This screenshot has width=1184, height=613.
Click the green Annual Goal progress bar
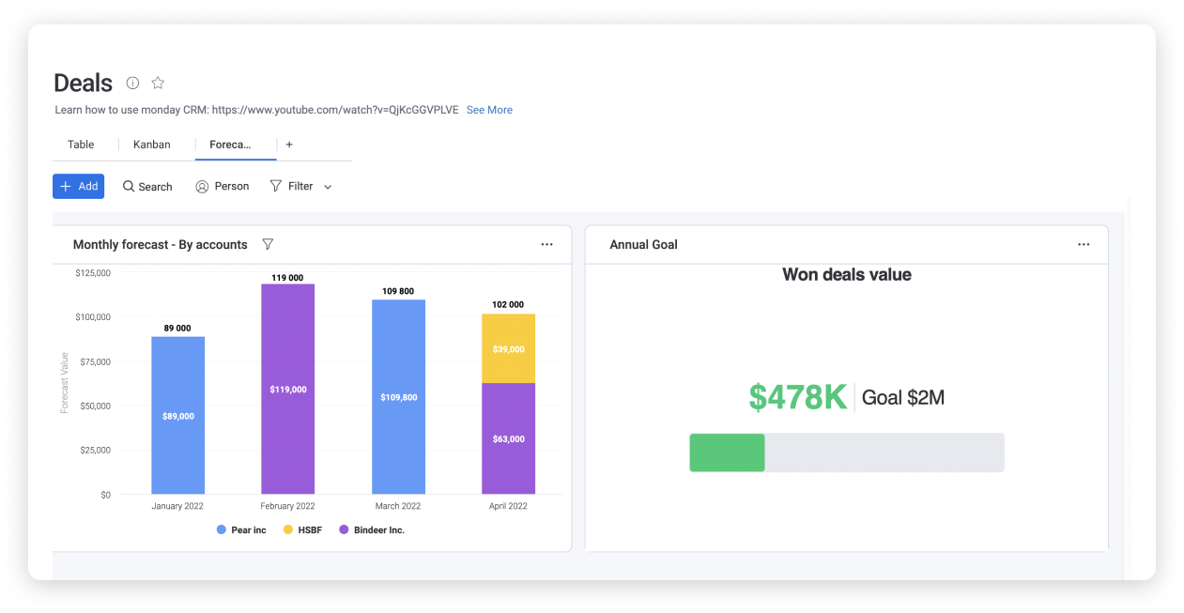coord(727,452)
